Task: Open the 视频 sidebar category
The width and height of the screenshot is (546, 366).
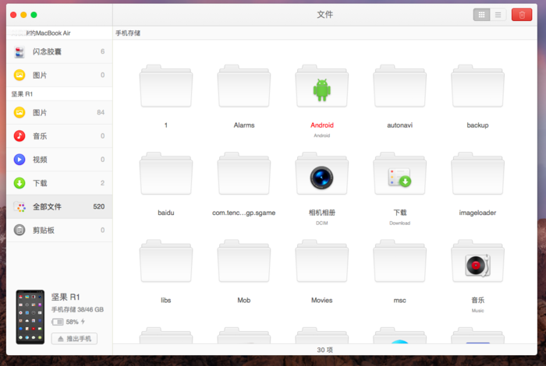Action: click(x=59, y=160)
